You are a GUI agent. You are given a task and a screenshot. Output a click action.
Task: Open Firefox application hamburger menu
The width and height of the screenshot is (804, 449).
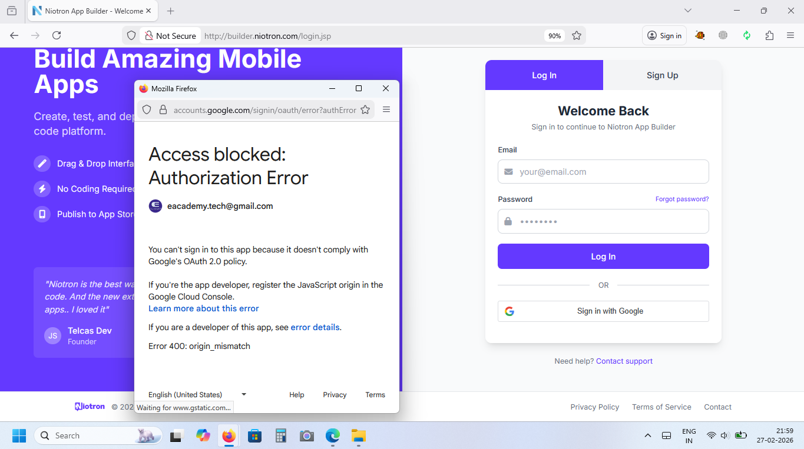[x=790, y=35]
